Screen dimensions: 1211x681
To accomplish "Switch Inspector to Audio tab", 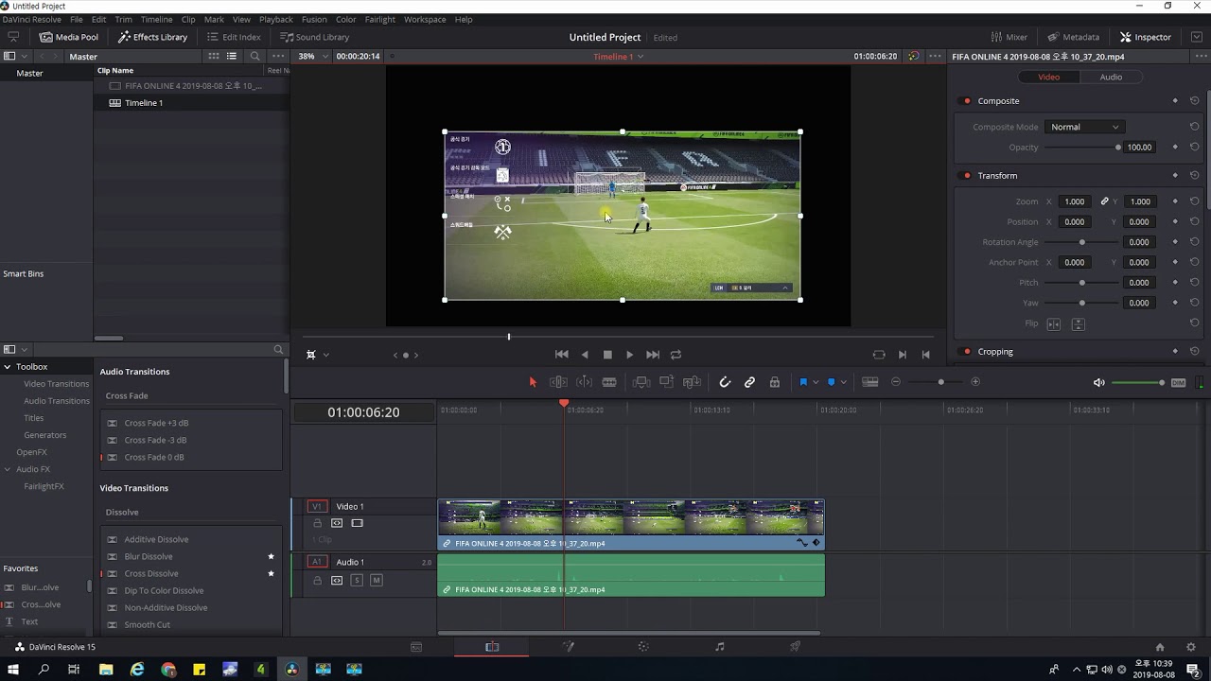I will pos(1111,77).
